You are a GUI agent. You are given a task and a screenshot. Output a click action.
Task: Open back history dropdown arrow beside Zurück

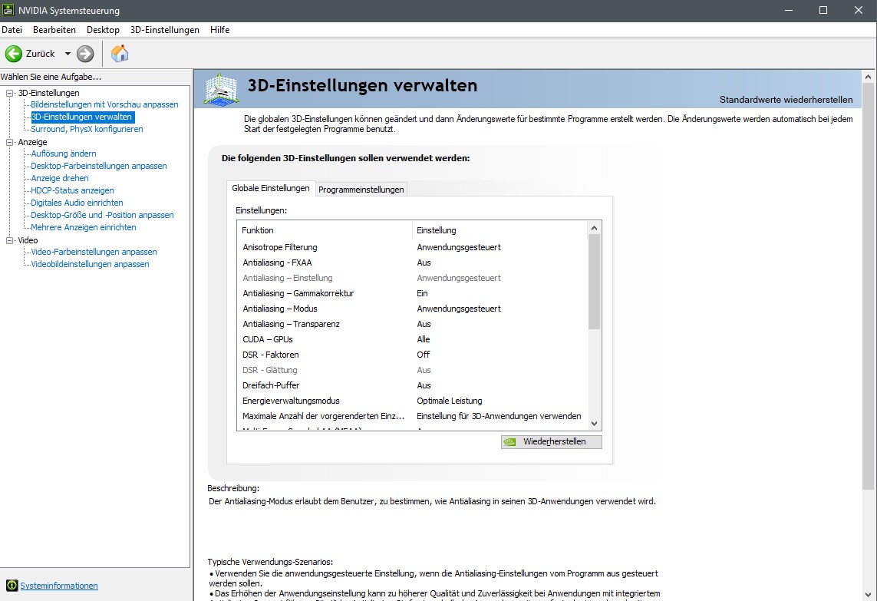pyautogui.click(x=68, y=54)
